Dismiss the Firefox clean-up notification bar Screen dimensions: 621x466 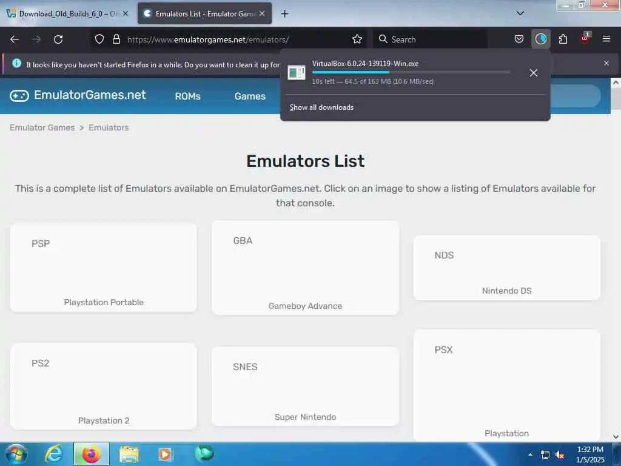(606, 63)
